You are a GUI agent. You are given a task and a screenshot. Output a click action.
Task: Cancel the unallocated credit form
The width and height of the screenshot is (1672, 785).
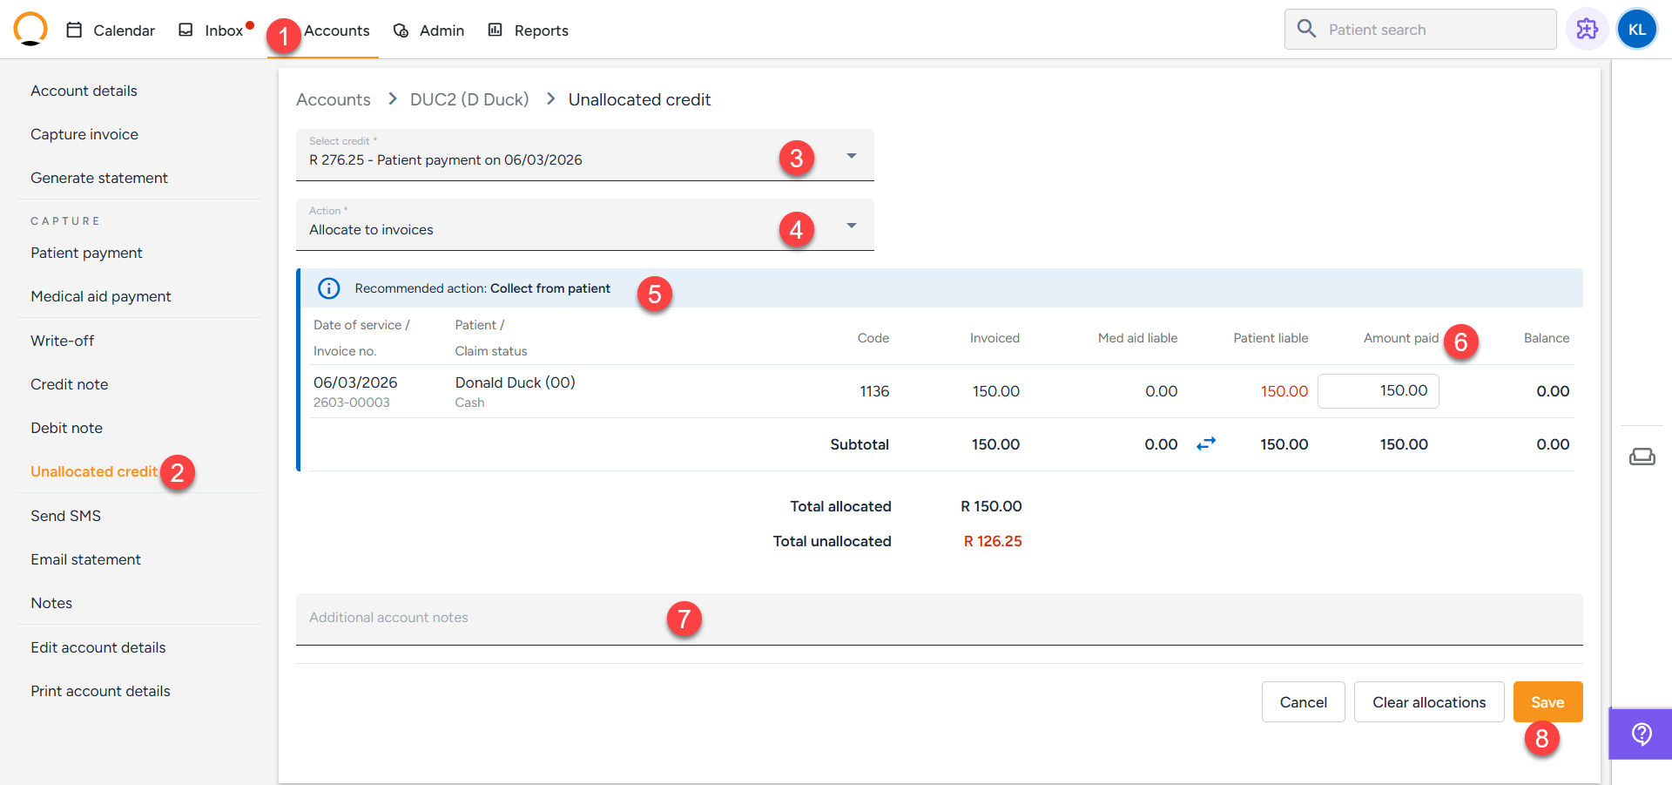[1303, 702]
